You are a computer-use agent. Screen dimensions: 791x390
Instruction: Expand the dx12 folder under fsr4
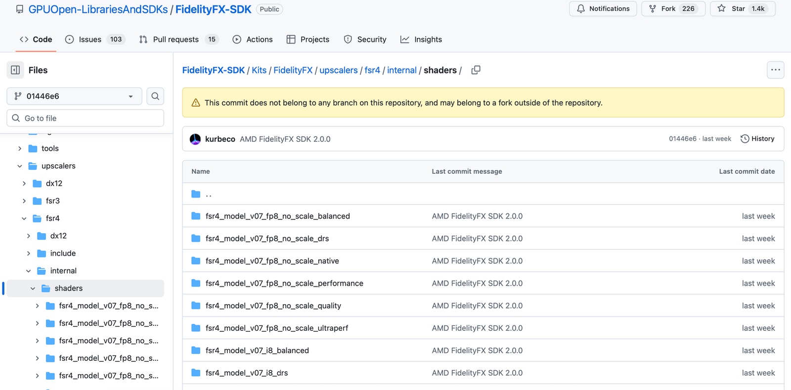[29, 236]
